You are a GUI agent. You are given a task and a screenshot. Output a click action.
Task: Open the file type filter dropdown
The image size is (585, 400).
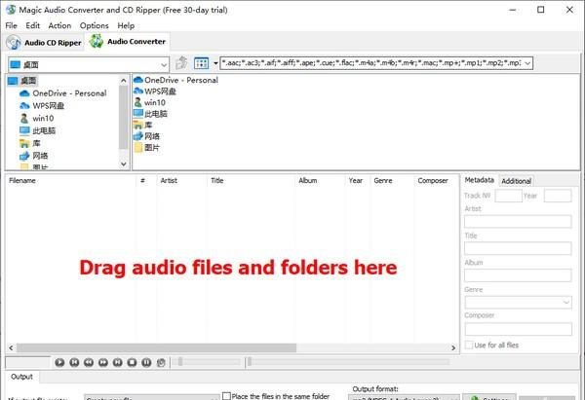click(527, 63)
